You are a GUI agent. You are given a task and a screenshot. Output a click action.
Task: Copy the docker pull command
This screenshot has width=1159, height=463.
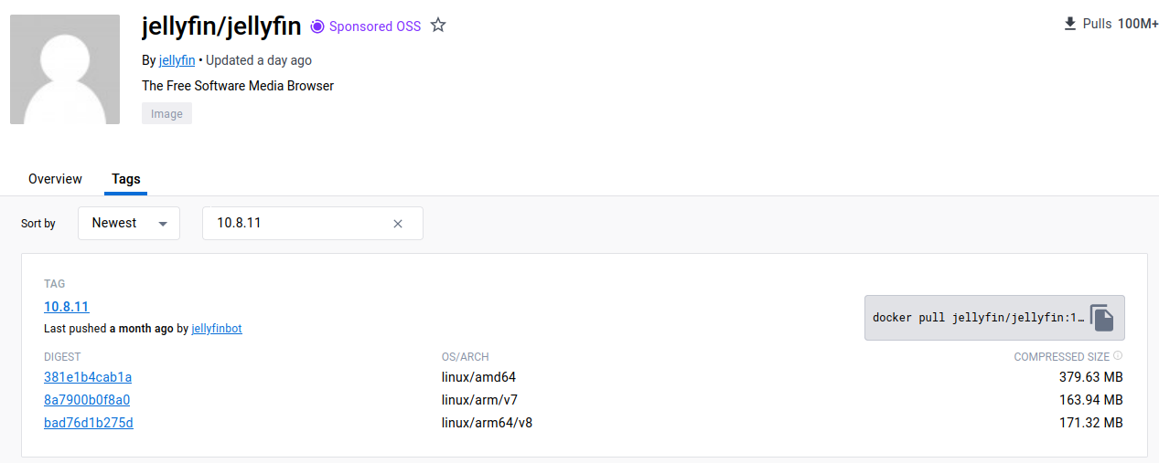[x=1102, y=318]
